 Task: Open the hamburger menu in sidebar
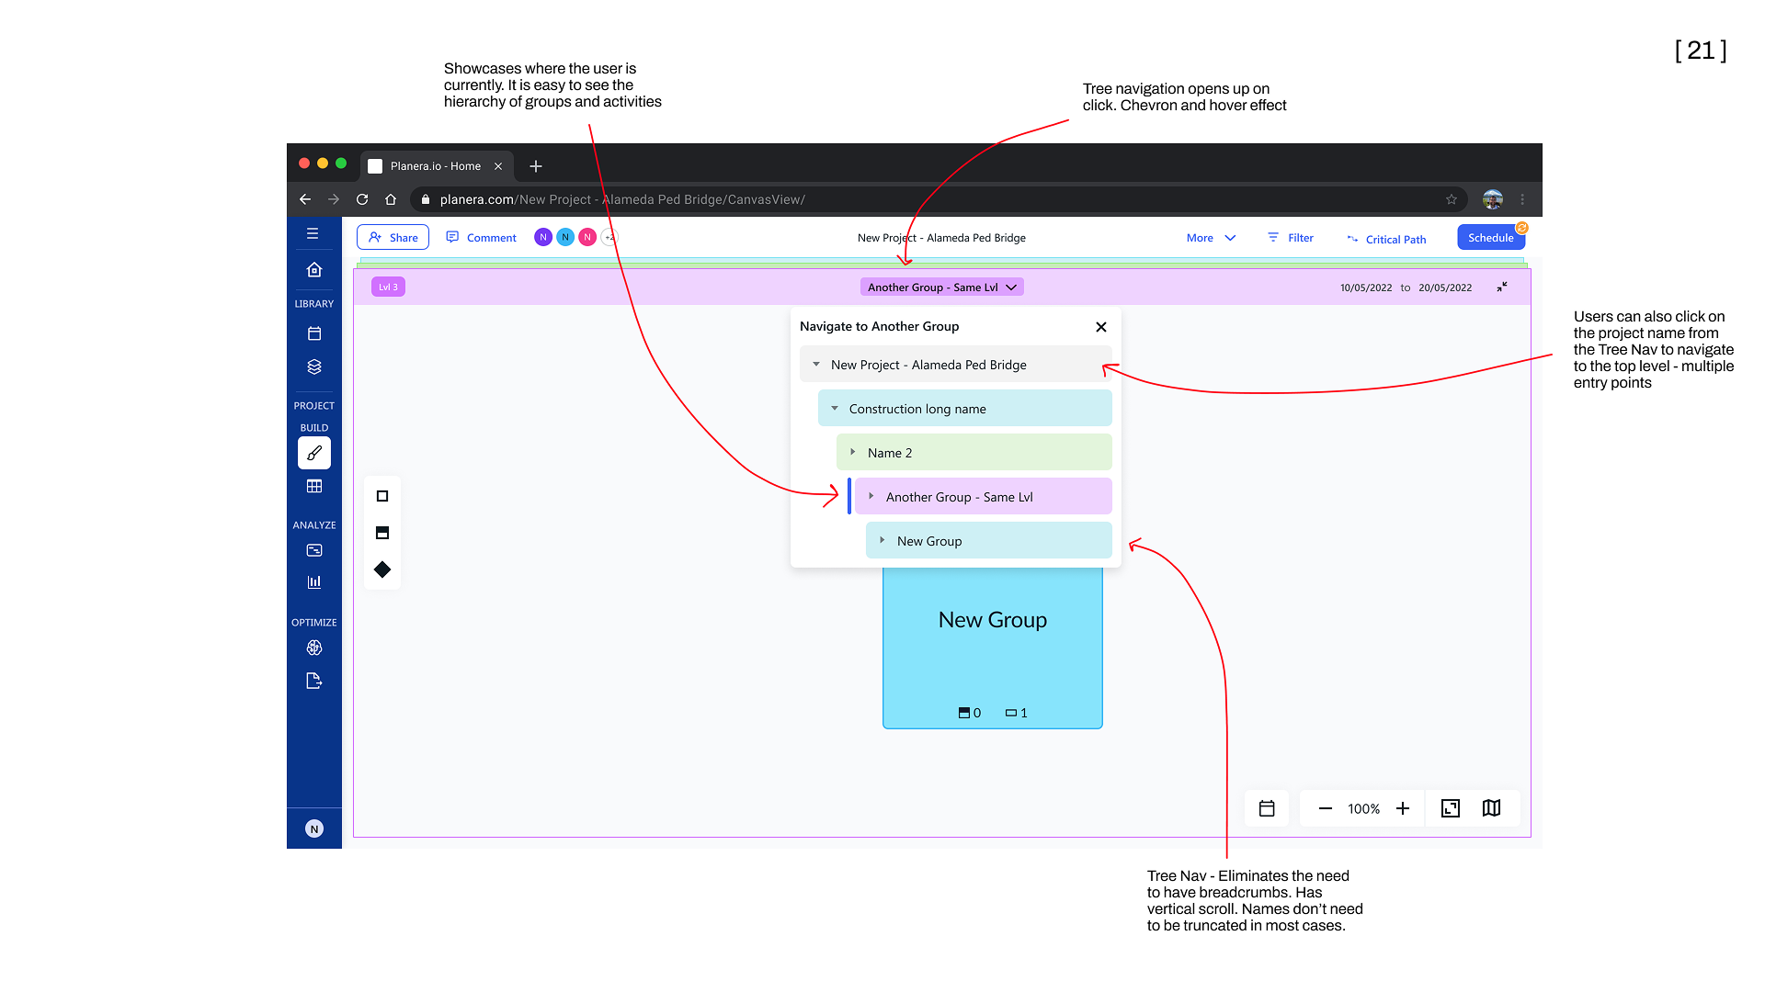[313, 233]
